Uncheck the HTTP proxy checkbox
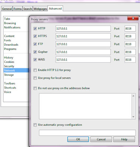The image size is (140, 147). click(35, 29)
